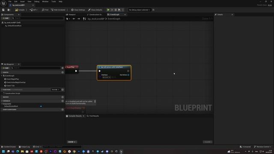Viewport: 274px width, 154px height.
Task: Open Class Settings
Action: pyautogui.click(x=78, y=10)
